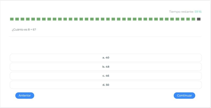Select answer option a. 40
Viewport: 211px width, 108px height.
tap(106, 58)
